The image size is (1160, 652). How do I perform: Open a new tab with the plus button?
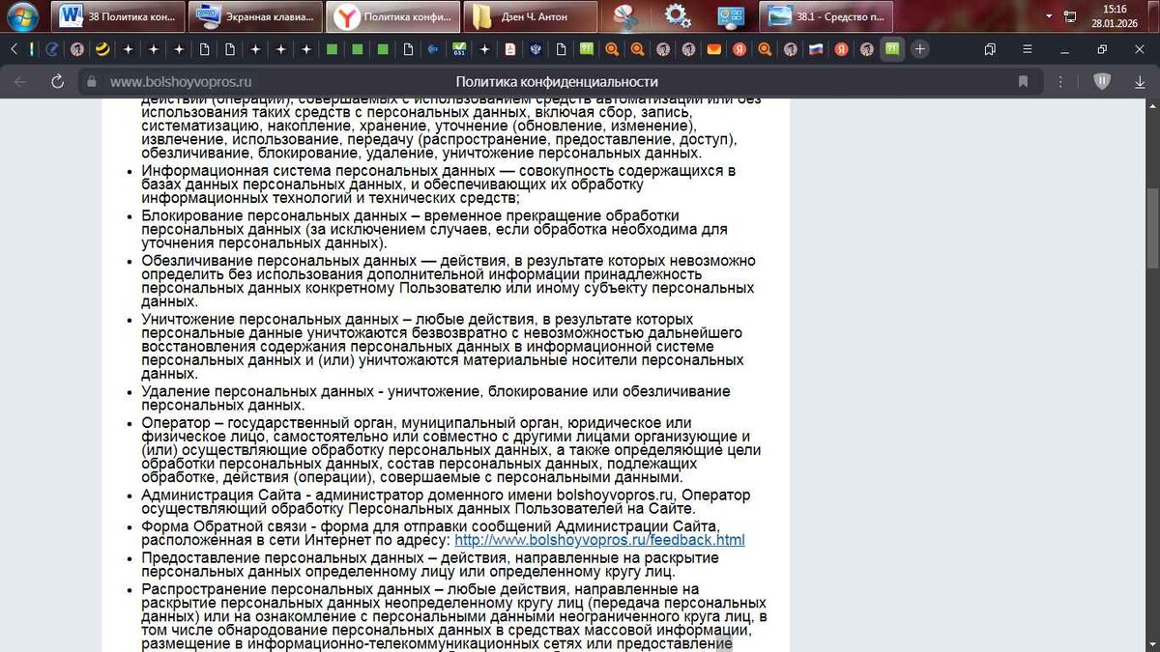pos(919,49)
